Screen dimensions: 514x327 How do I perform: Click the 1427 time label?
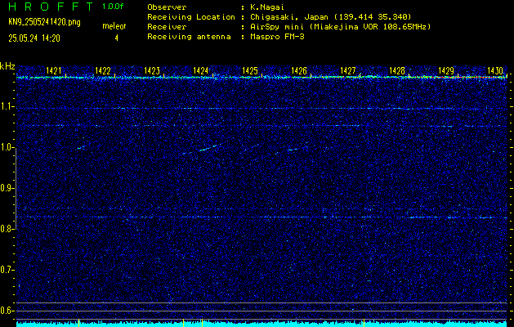click(x=348, y=70)
